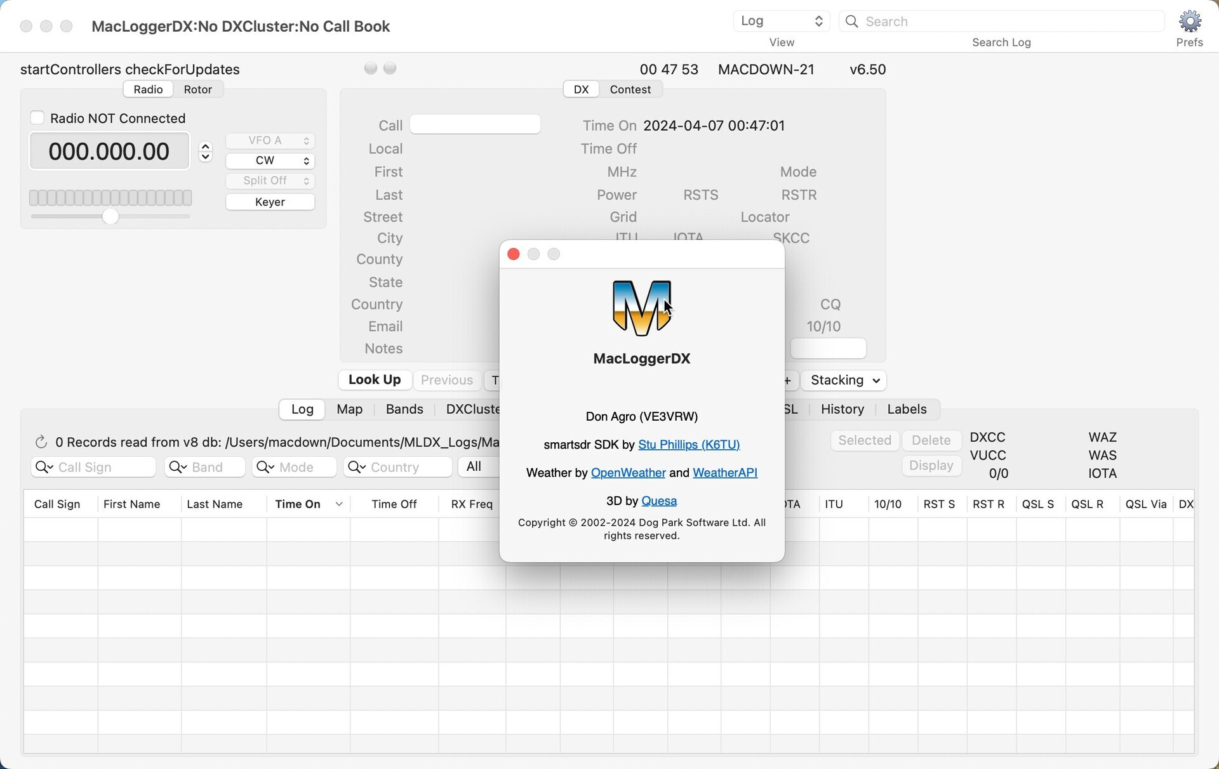Click the Country filter field
Screen dimensions: 1219x769
click(x=397, y=467)
